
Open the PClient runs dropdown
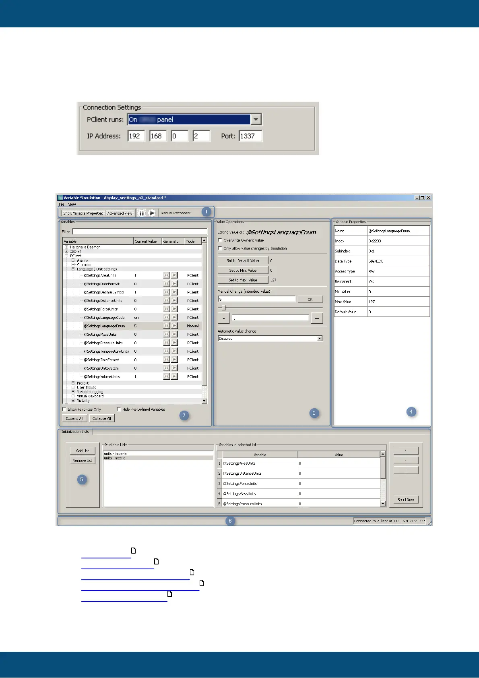256,120
